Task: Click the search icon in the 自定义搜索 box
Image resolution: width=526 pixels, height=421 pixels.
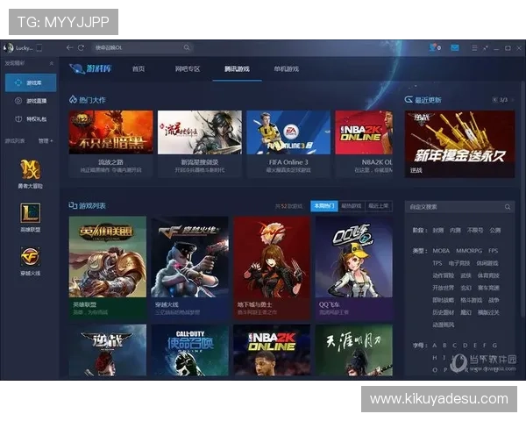Action: click(508, 207)
